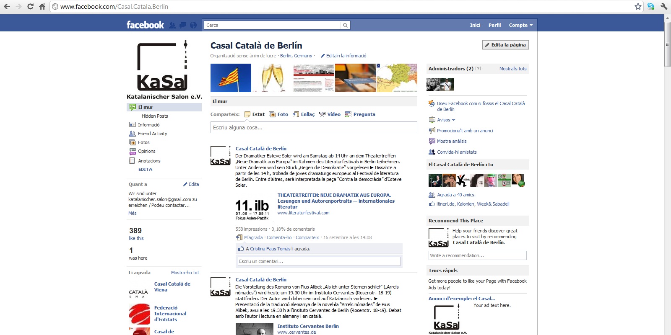
Task: Open www.literaturfestival.com link
Action: click(304, 213)
